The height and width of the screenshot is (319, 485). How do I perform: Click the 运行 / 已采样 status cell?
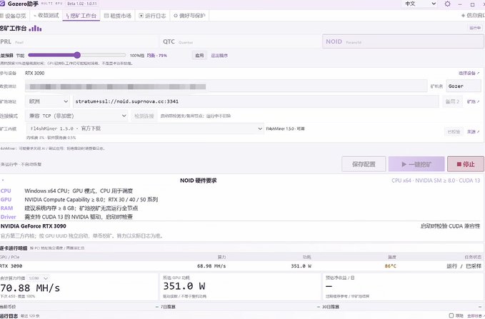pyautogui.click(x=464, y=265)
